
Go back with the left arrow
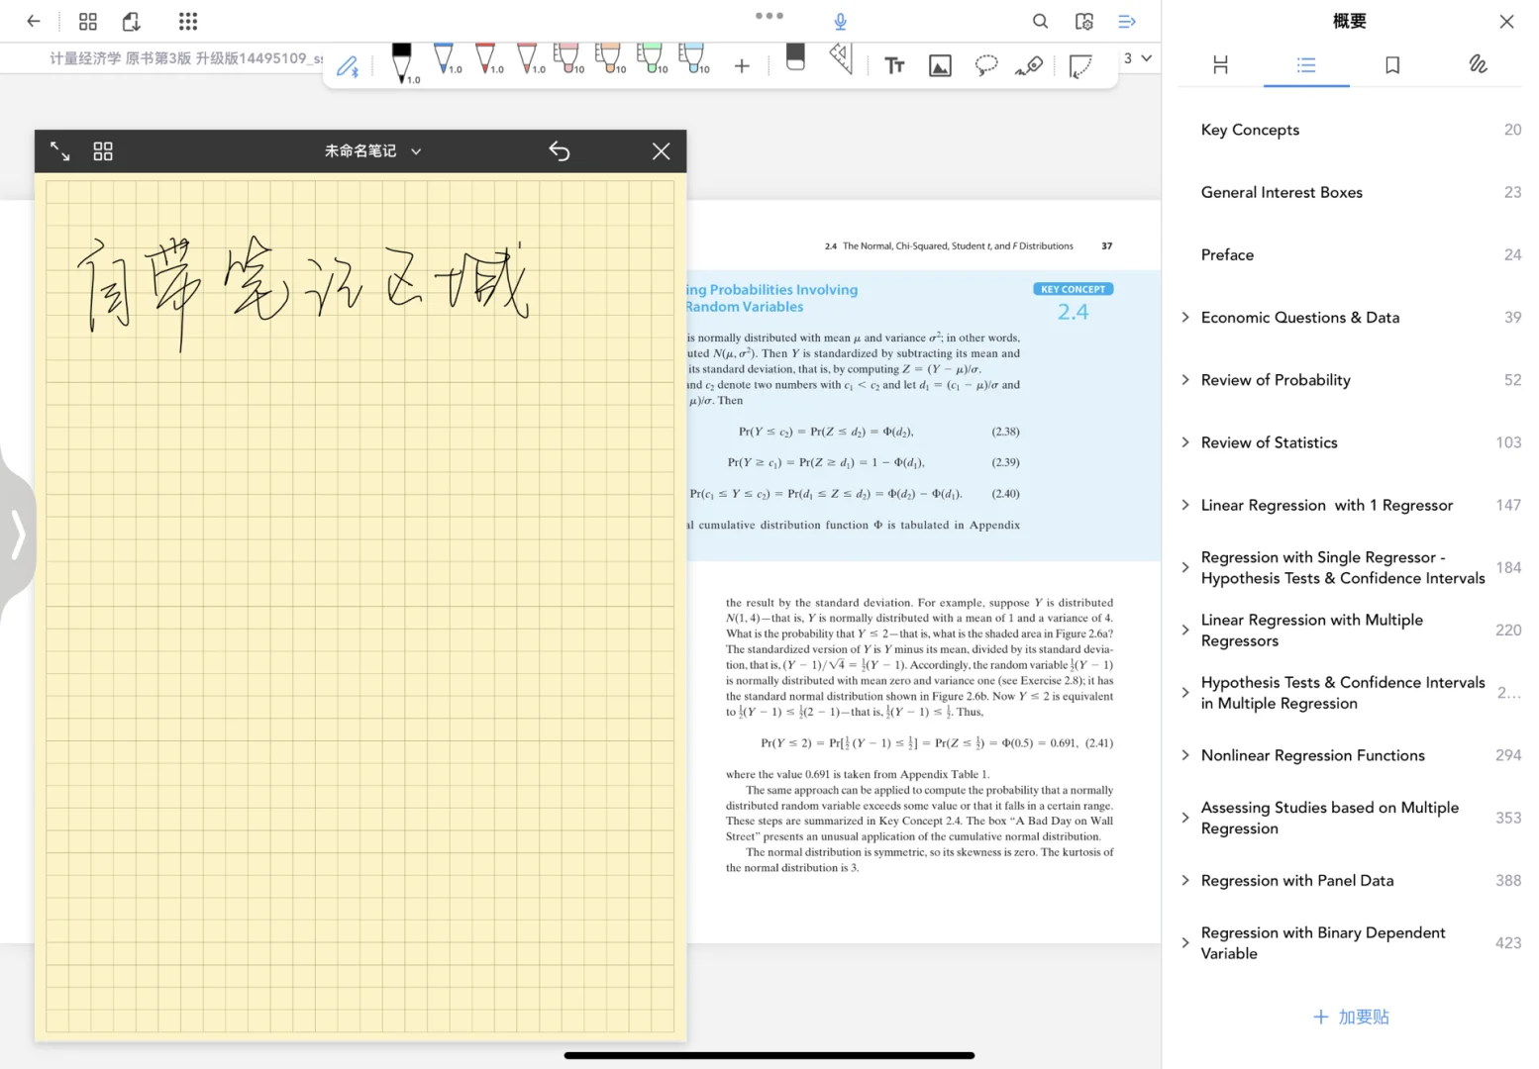tap(34, 21)
